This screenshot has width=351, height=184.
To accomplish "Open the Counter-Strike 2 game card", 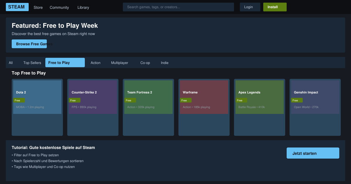I will click(x=93, y=107).
